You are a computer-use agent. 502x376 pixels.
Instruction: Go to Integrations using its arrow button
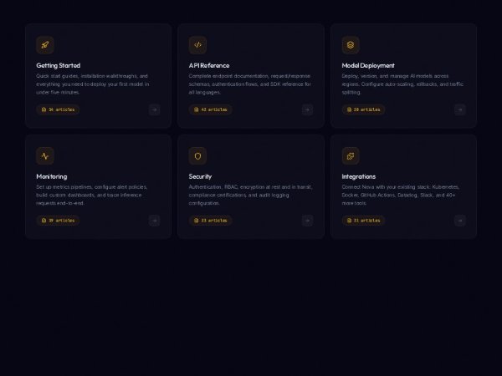pyautogui.click(x=459, y=221)
